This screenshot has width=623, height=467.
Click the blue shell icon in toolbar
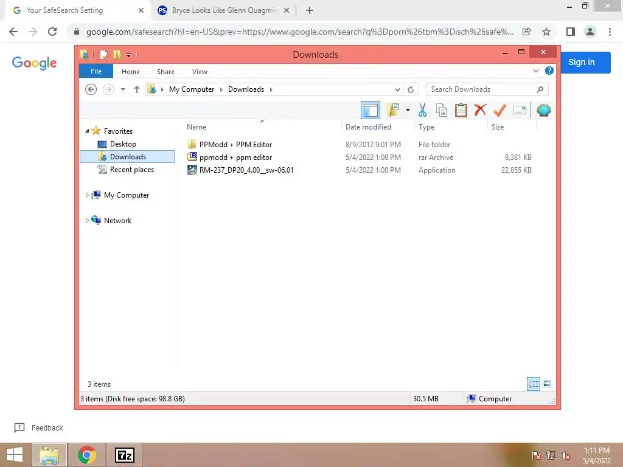[543, 110]
